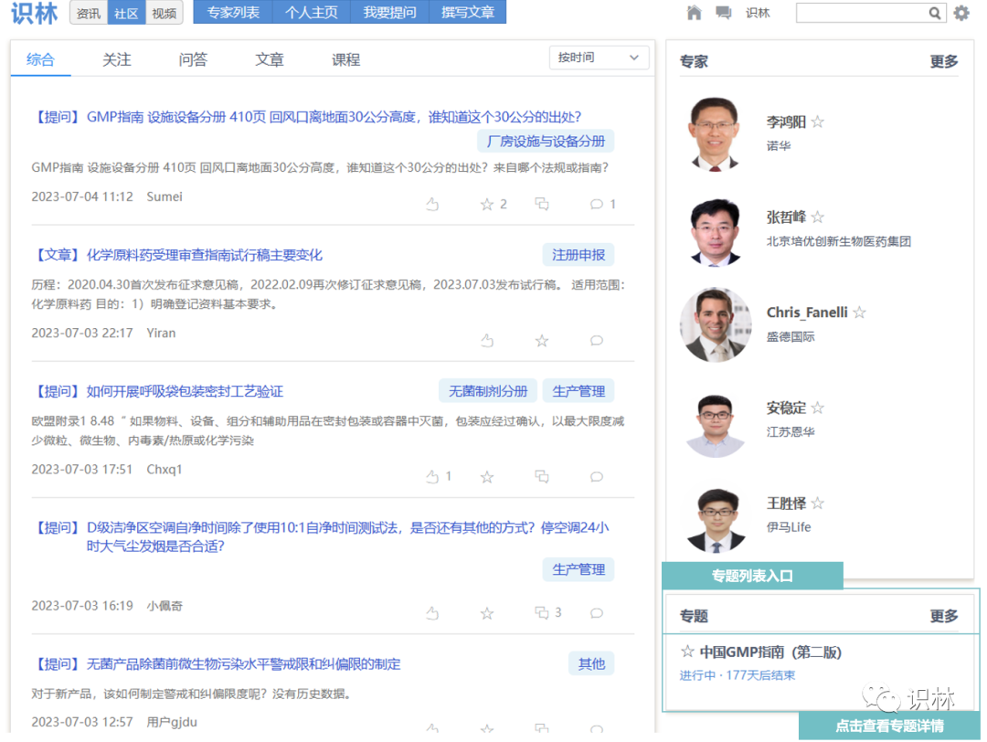Click into the search input field
Image resolution: width=987 pixels, height=742 pixels.
(861, 13)
